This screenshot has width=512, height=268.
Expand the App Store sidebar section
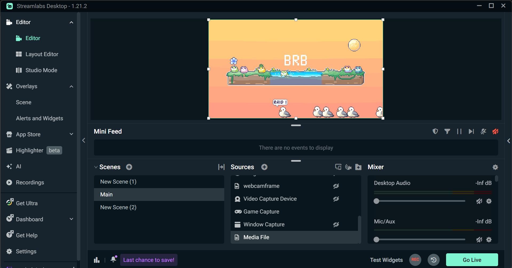coord(71,134)
